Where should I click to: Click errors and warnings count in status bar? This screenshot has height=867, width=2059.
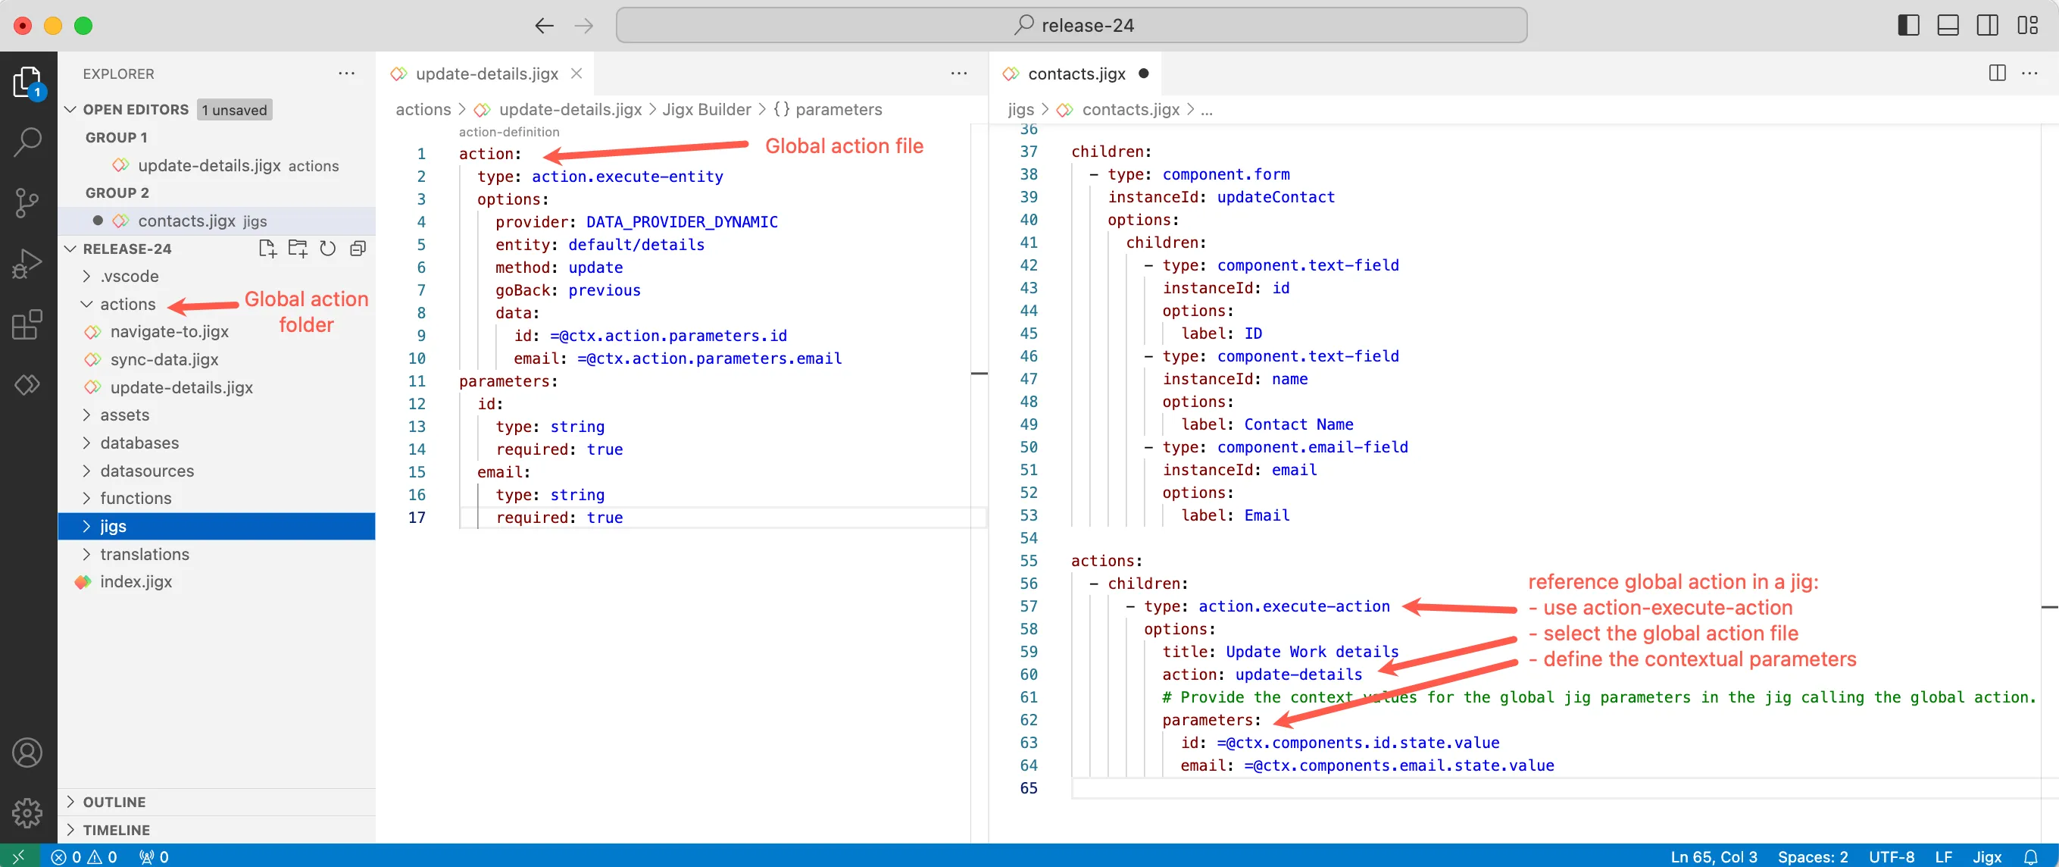[x=84, y=856]
